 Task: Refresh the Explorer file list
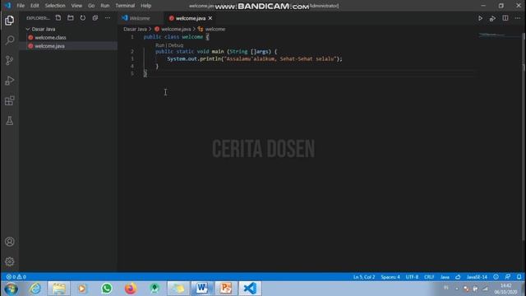coord(82,18)
